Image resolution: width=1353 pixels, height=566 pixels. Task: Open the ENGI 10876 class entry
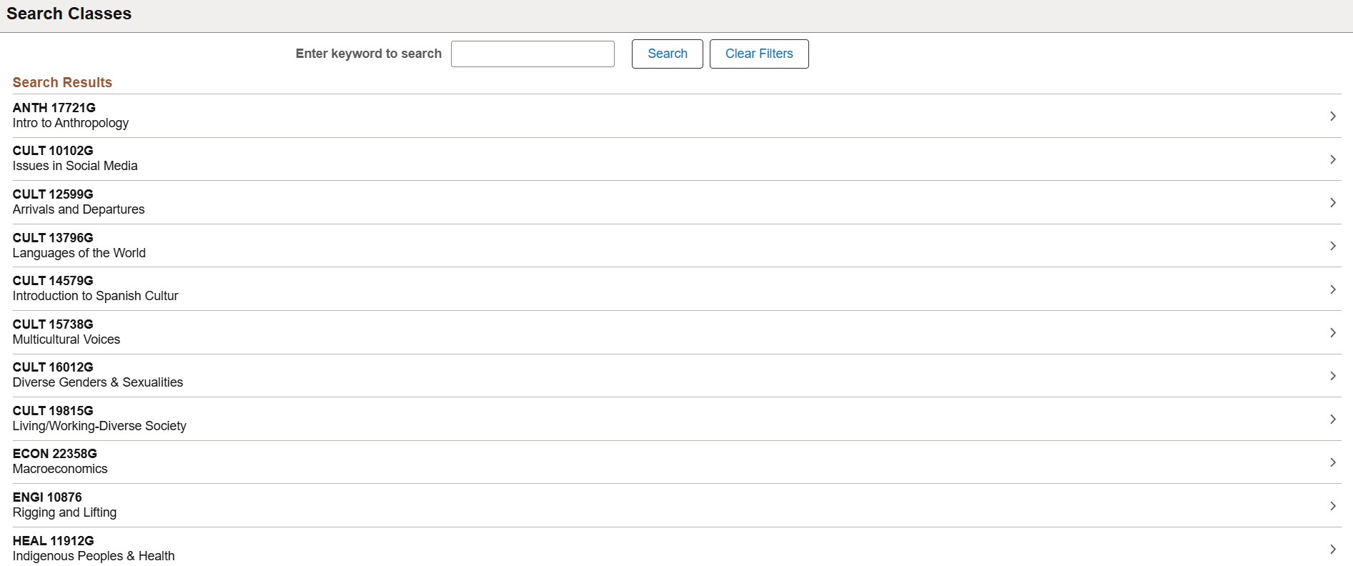[47, 497]
